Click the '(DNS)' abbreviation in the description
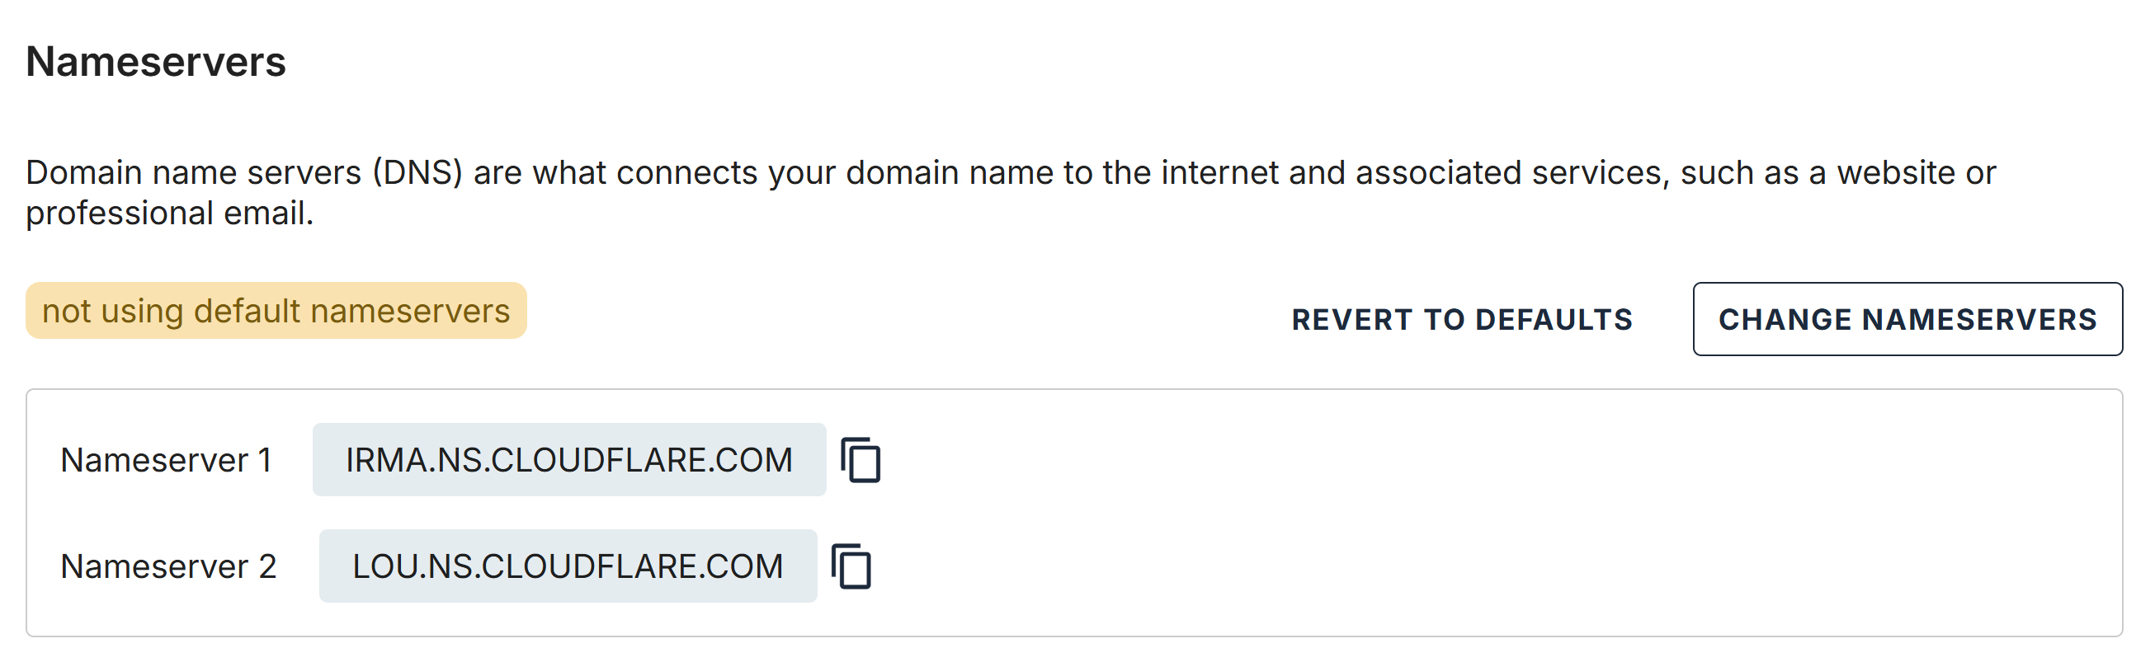This screenshot has height=648, width=2136. (417, 173)
